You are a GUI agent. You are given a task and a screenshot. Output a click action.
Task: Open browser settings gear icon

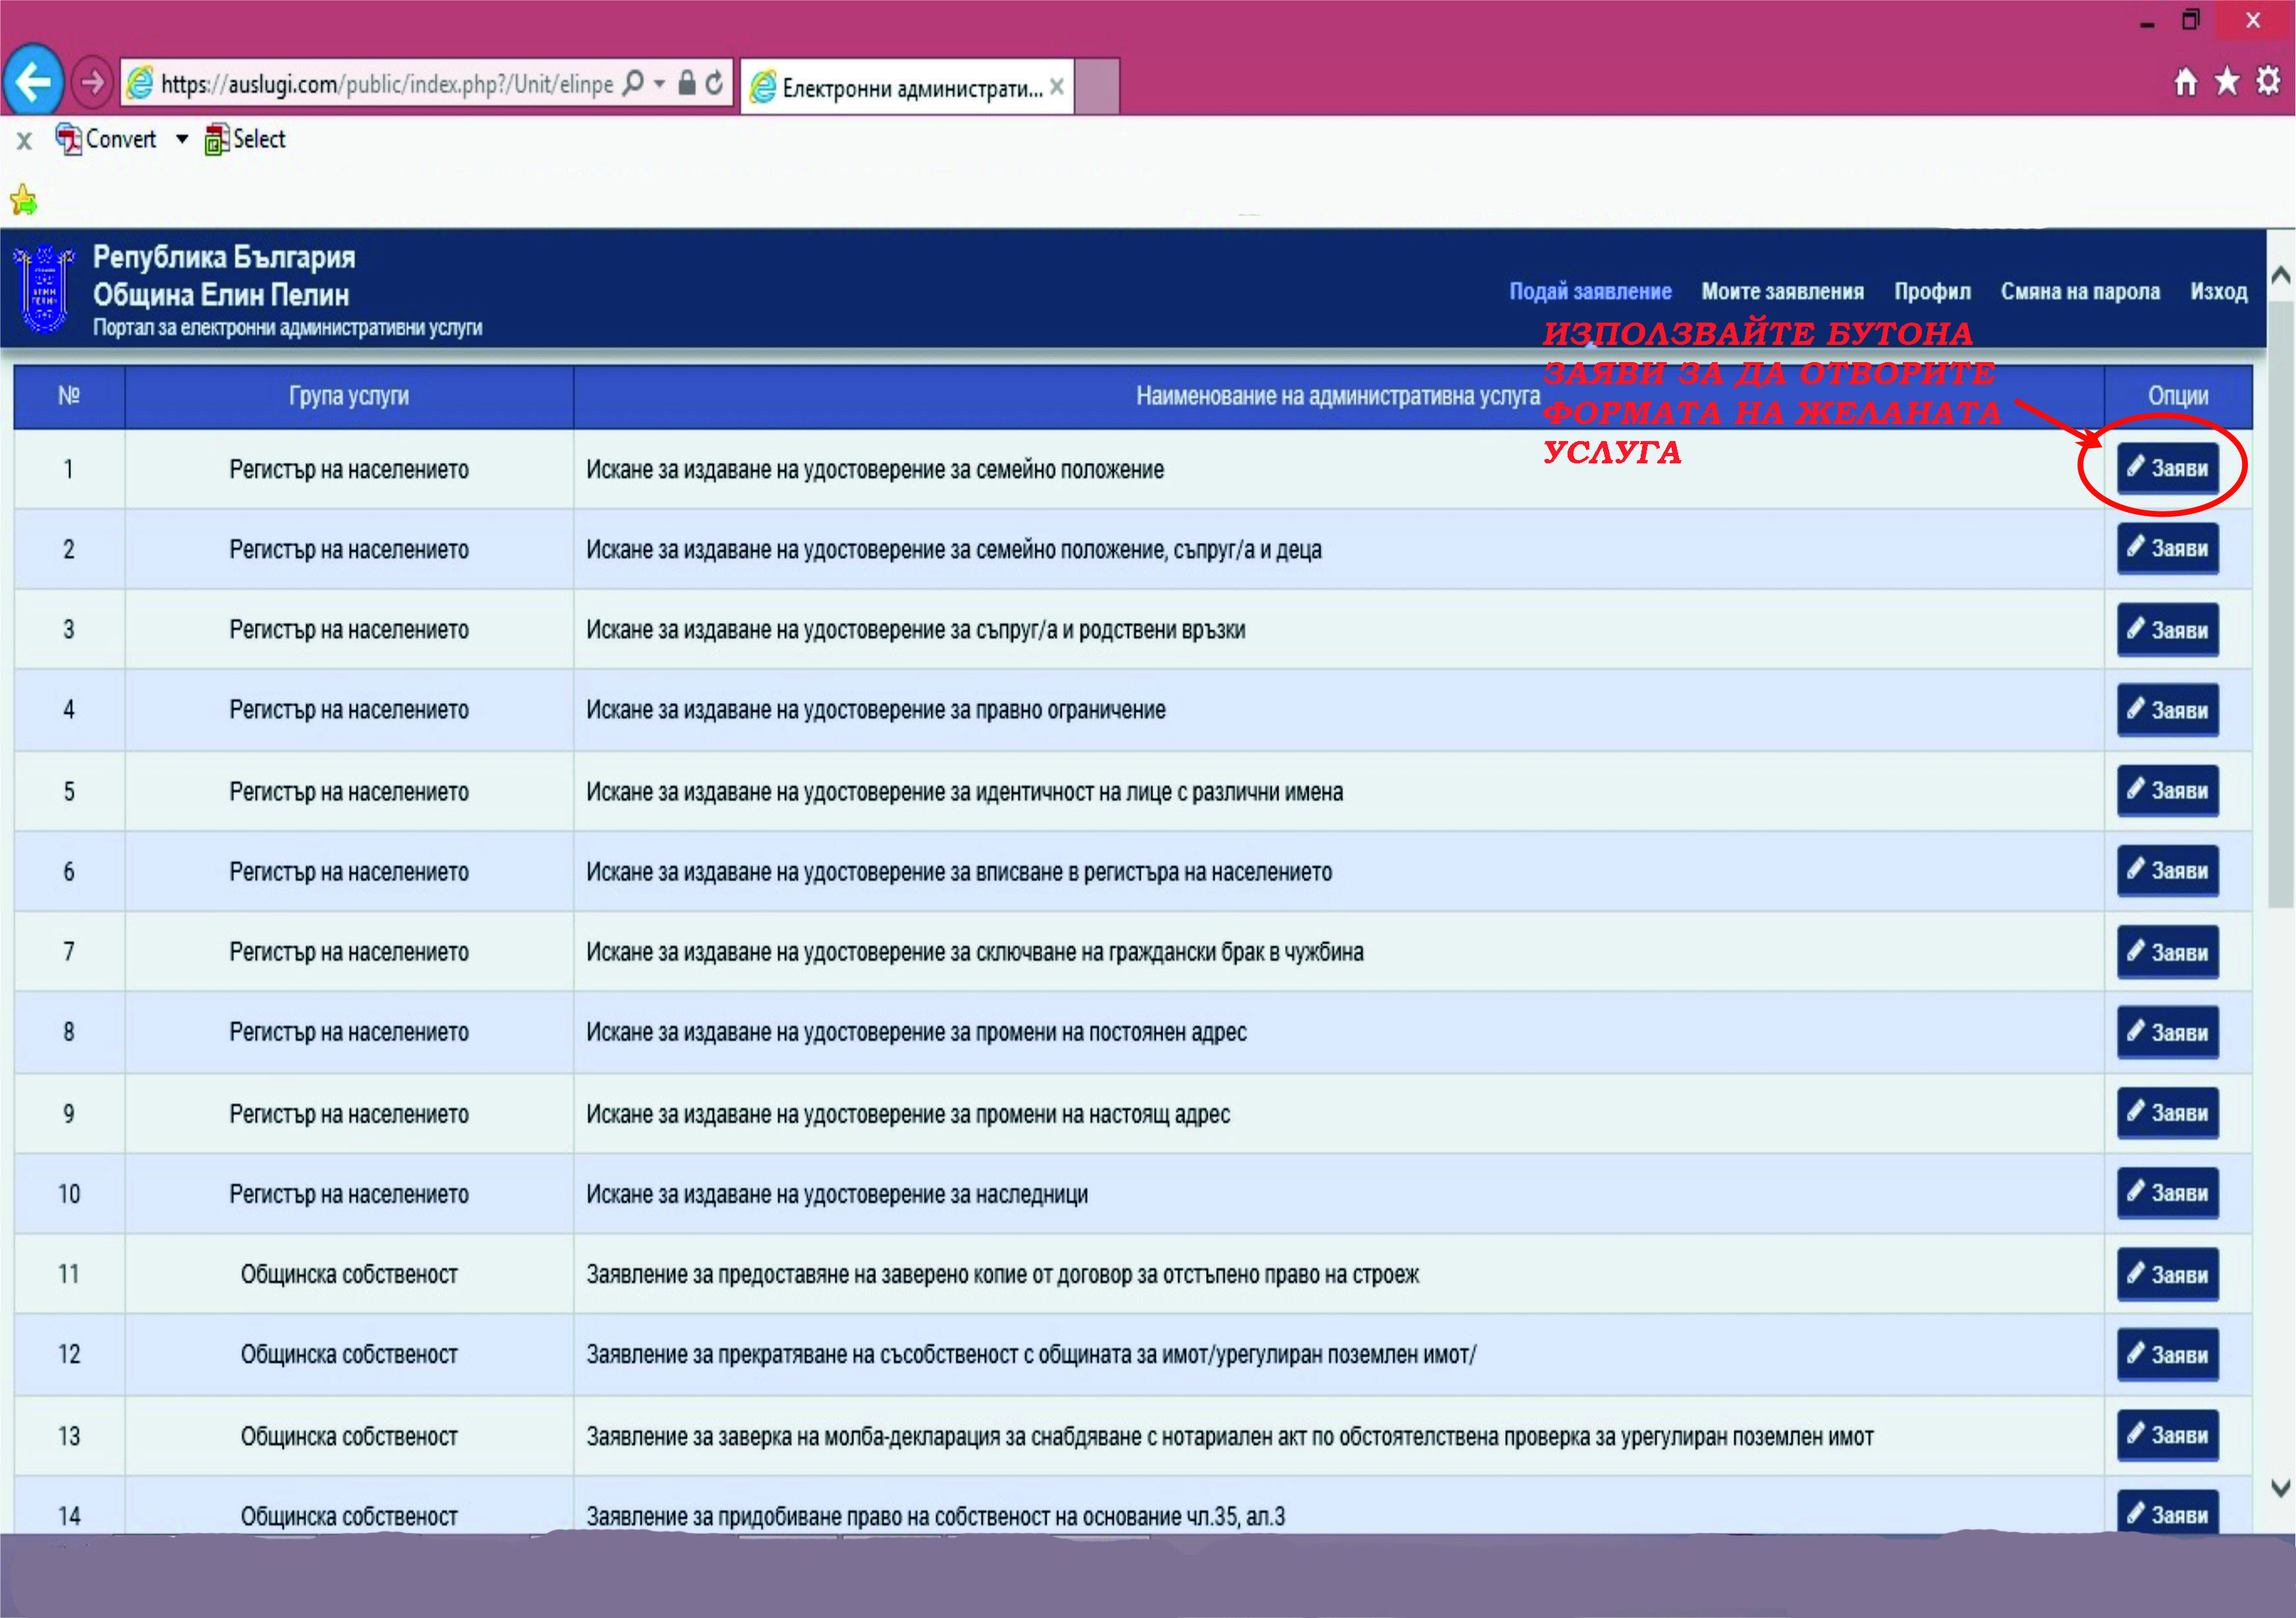2267,81
